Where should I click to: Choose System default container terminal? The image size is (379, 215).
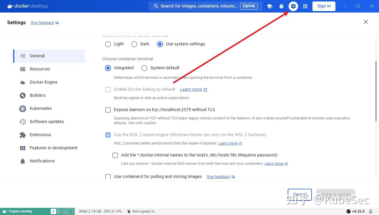(x=144, y=68)
